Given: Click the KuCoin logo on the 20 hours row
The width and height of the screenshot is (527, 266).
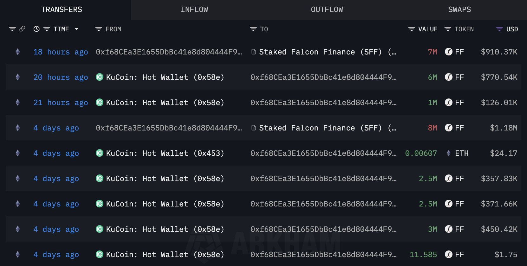Looking at the screenshot, I should coord(100,77).
